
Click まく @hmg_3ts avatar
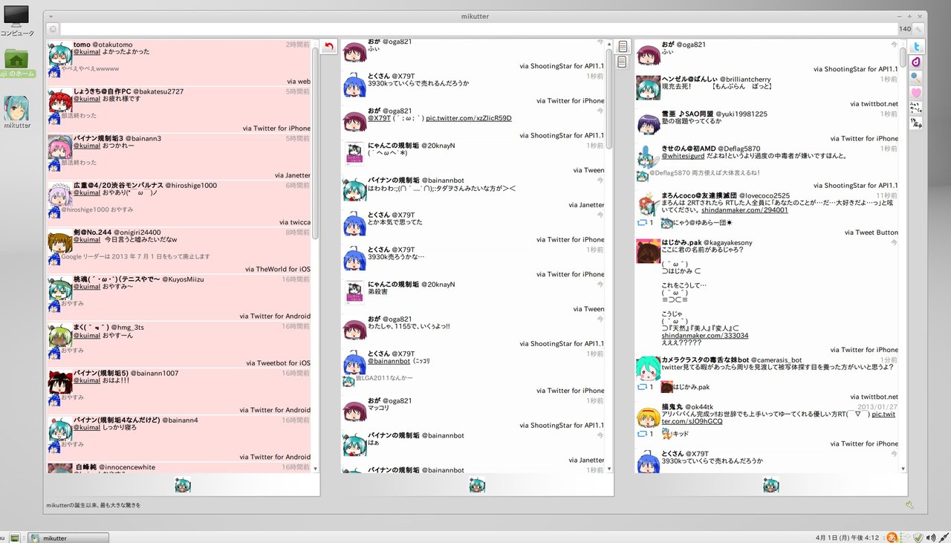click(x=59, y=336)
